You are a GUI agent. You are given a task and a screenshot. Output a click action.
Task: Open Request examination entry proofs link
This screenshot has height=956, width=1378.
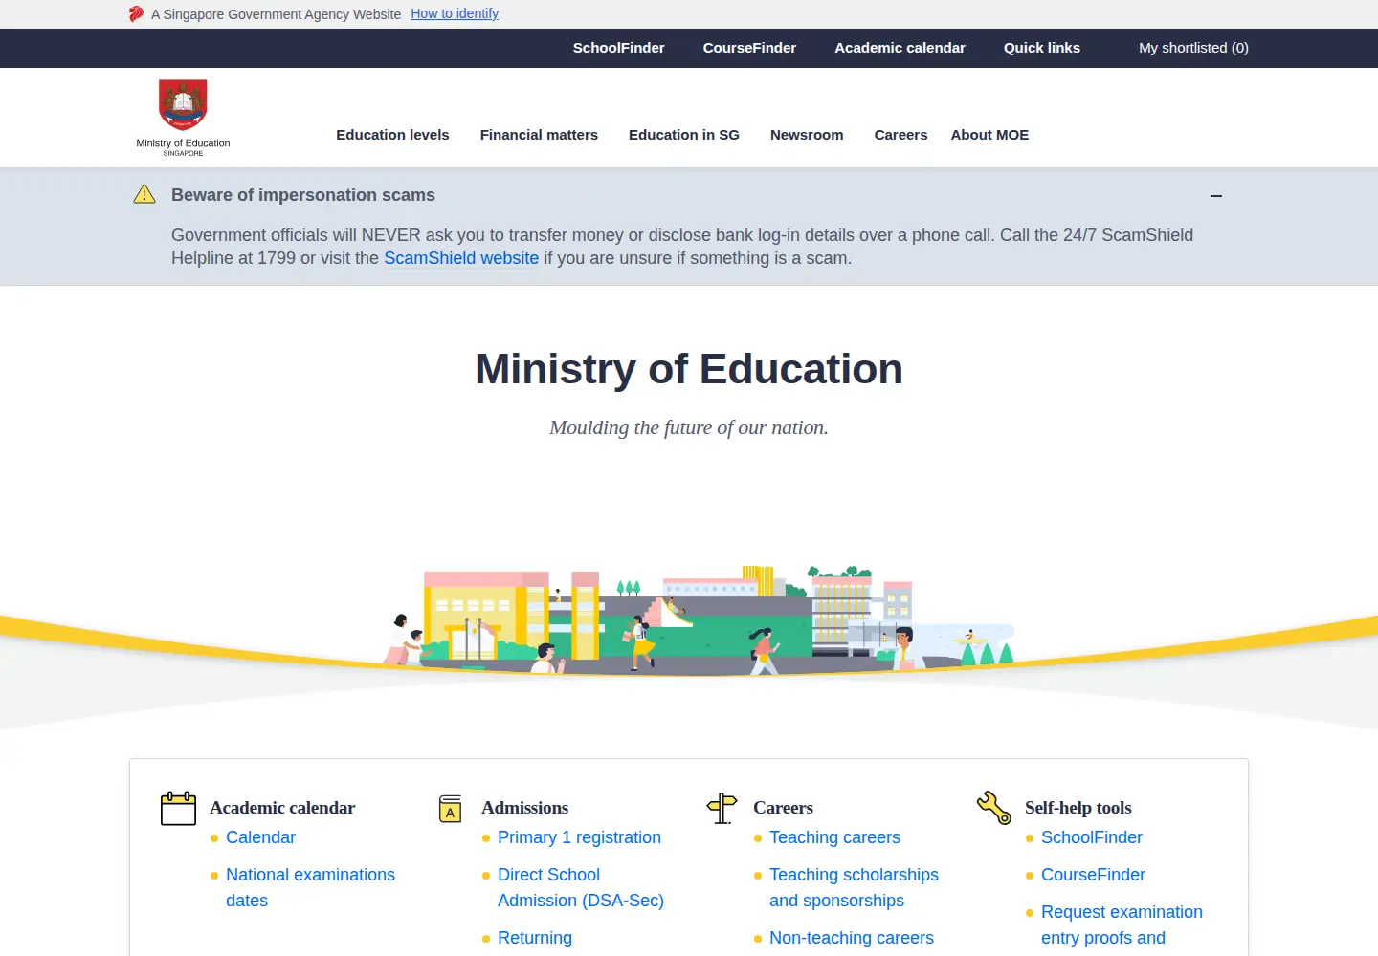tap(1122, 924)
